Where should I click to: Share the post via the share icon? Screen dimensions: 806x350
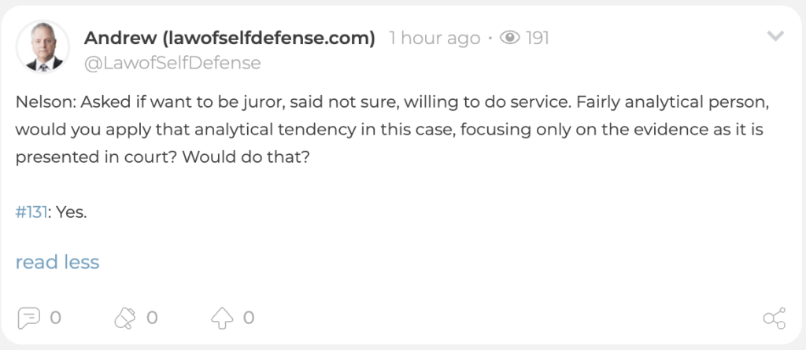(775, 318)
